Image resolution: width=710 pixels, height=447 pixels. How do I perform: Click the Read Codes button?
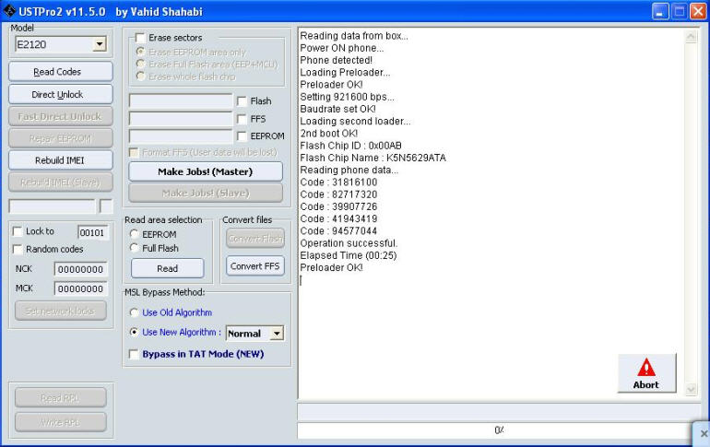tap(60, 72)
